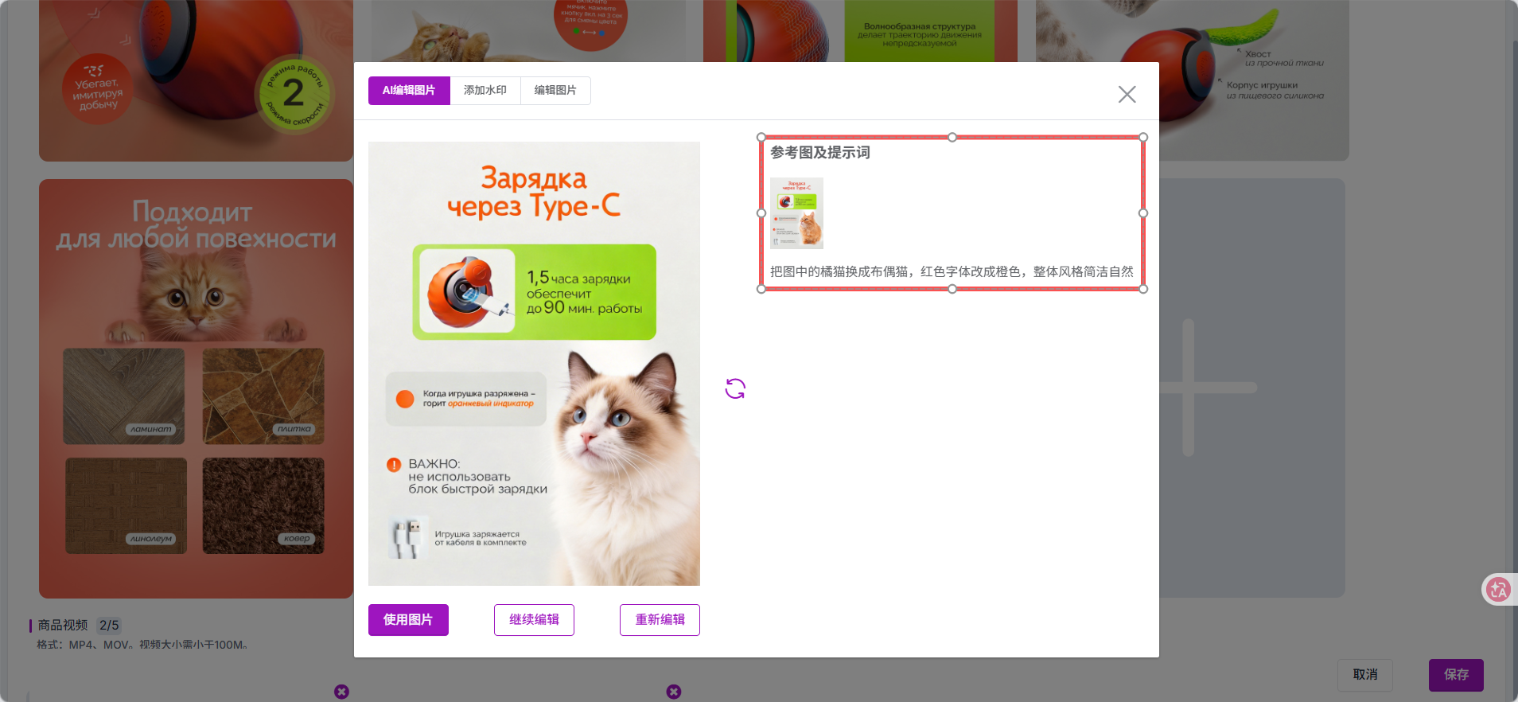Click the generated Type-C charging image preview
The height and width of the screenshot is (702, 1518).
coord(534,364)
